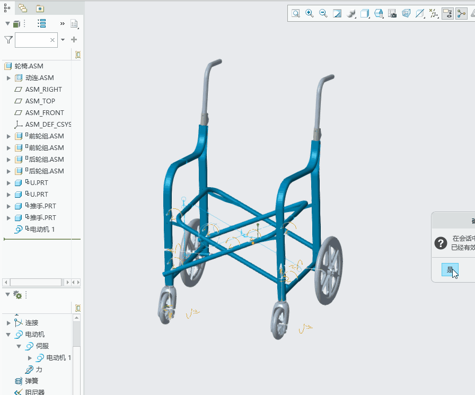475x395 pixels.
Task: Click the filter funnel icon
Action: click(x=8, y=40)
